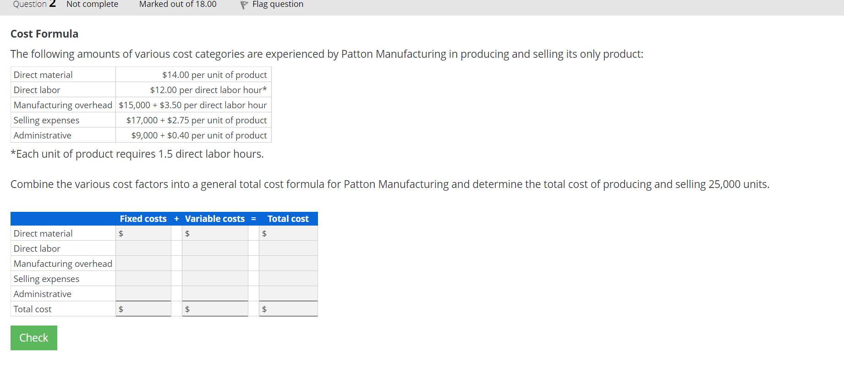Click Administrative fixed costs input

click(143, 294)
